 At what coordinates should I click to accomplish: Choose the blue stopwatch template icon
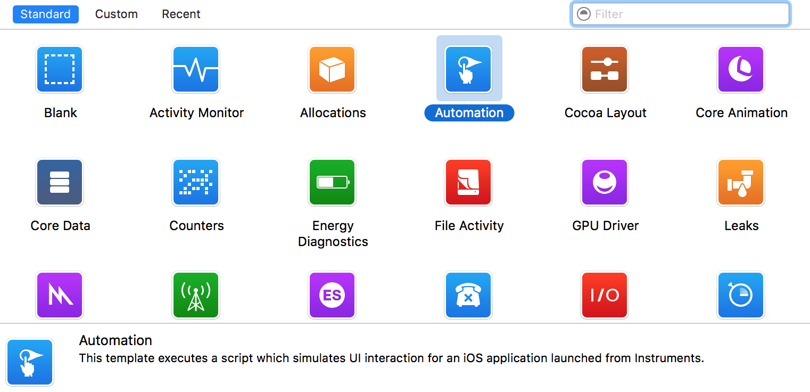[x=741, y=295]
